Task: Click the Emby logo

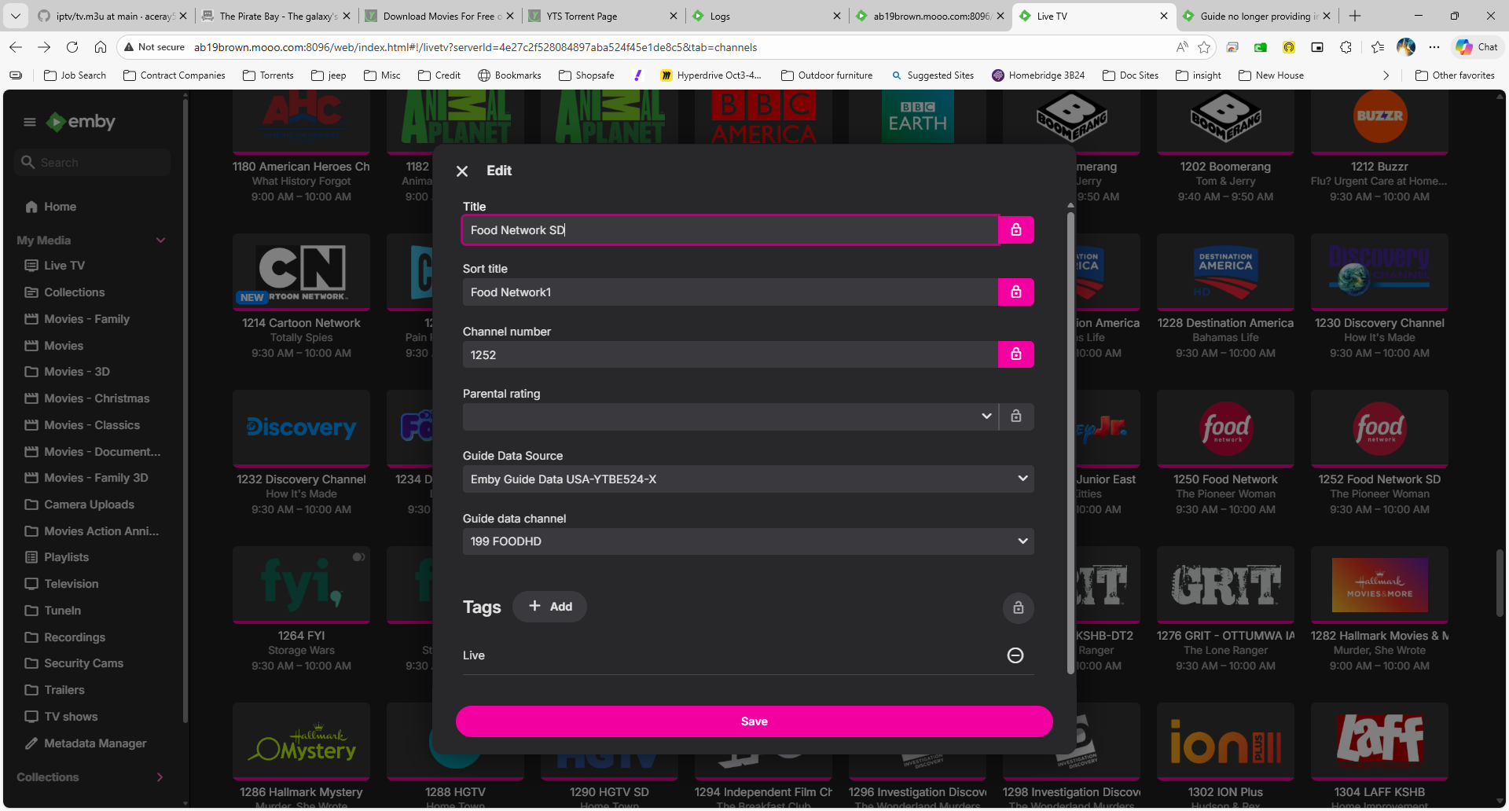Action: click(81, 122)
